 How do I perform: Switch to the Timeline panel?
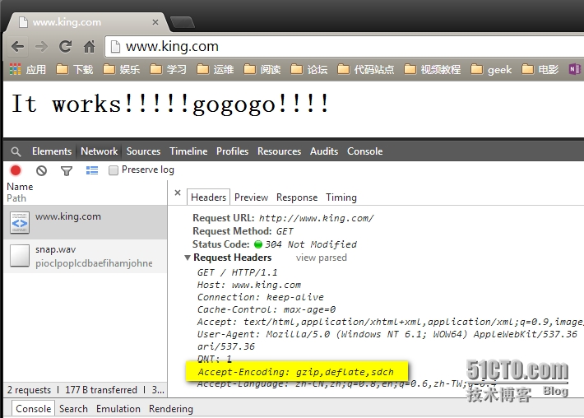point(188,151)
